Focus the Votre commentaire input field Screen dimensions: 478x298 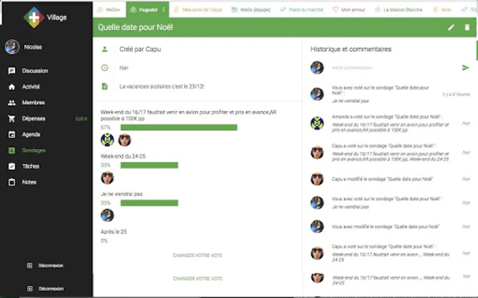click(393, 68)
